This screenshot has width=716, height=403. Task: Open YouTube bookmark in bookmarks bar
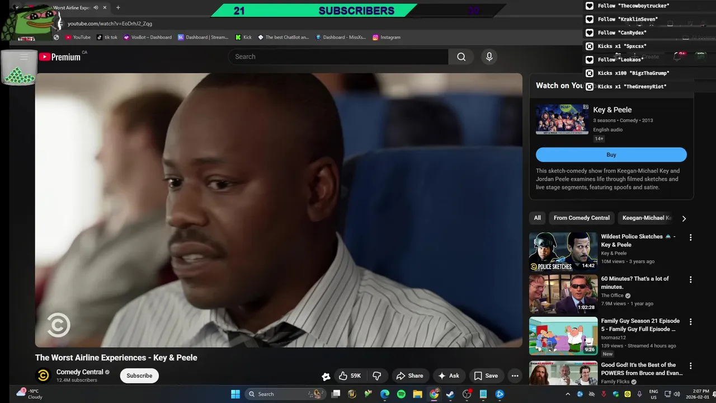[78, 37]
